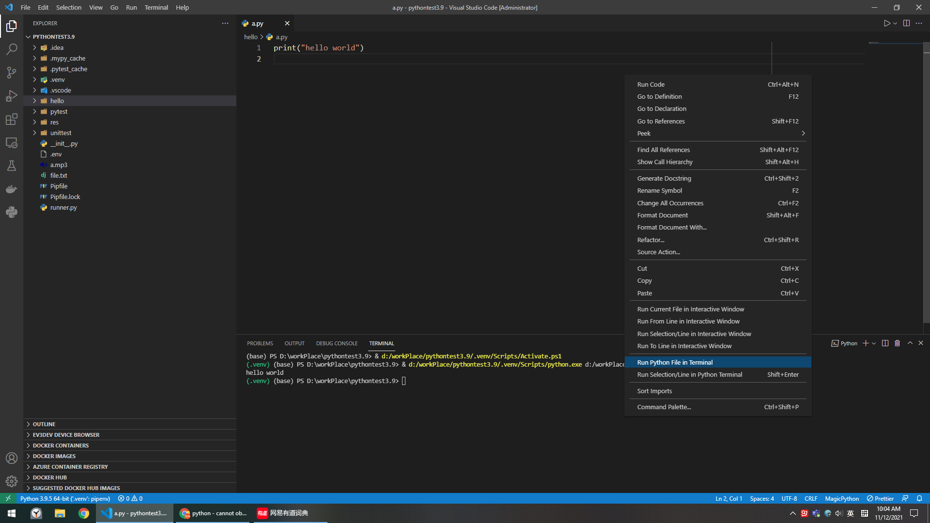Expand the hello folder
Viewport: 930px width, 523px height.
pos(35,101)
